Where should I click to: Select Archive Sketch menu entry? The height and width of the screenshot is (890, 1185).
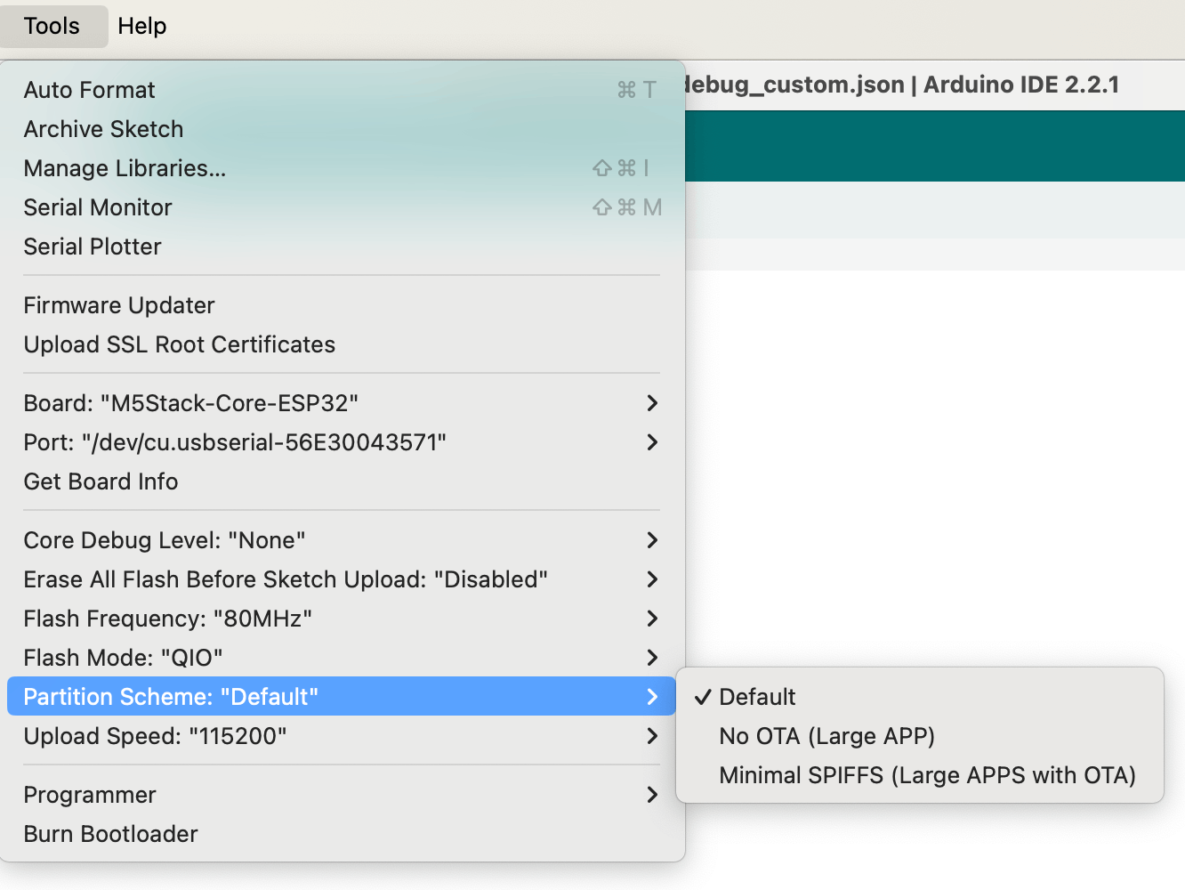tap(342, 129)
